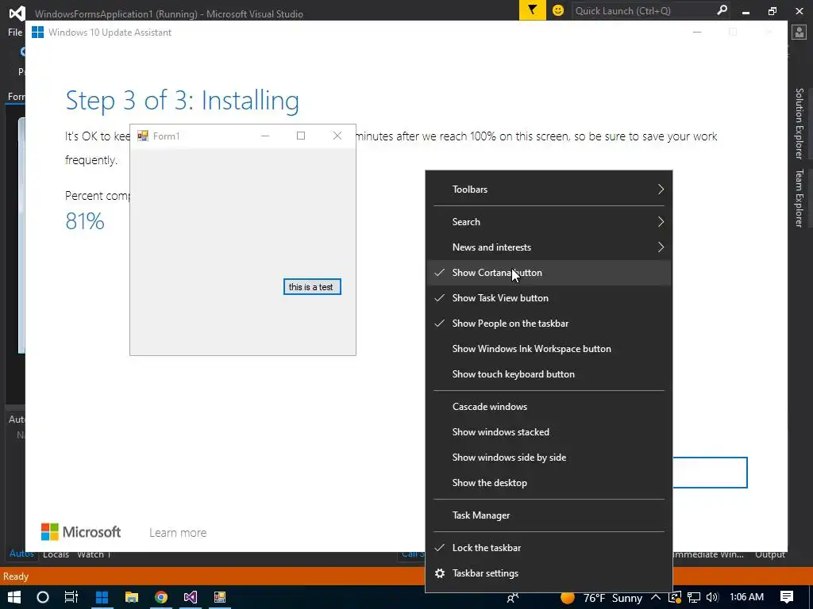The height and width of the screenshot is (609, 813).
Task: Open the Solution Explorer side tab
Action: click(x=799, y=123)
